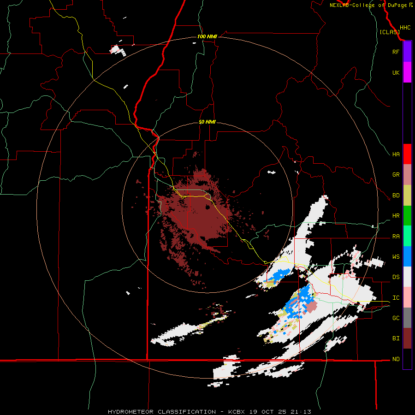Select the IC light pink legend swatch
The height and width of the screenshot is (415, 415).
point(407,297)
